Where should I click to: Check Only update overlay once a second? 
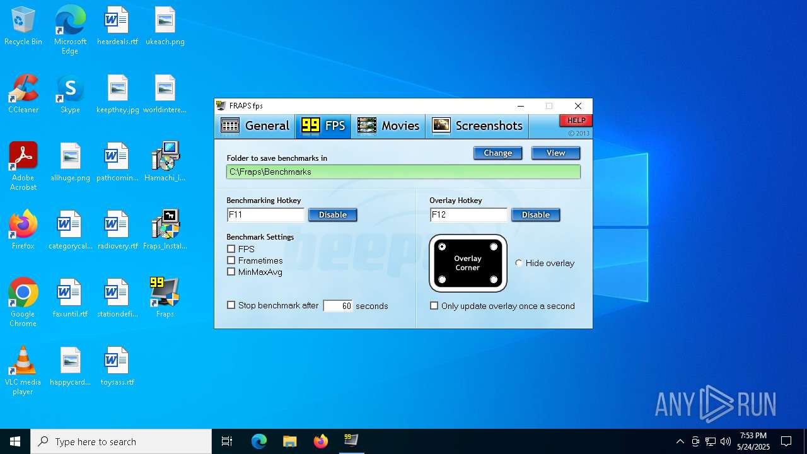434,306
